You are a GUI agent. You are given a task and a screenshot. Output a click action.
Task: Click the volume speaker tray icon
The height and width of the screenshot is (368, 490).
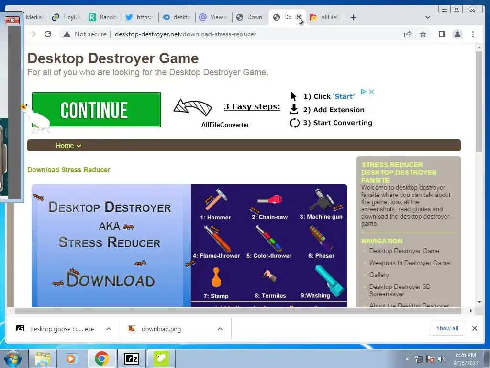(x=442, y=359)
